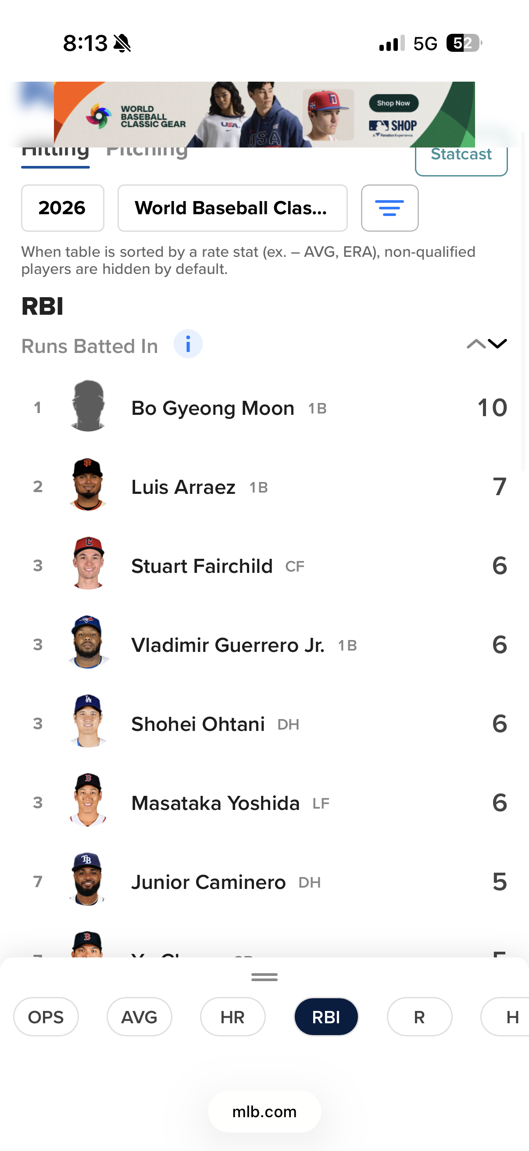Viewport: 529px width, 1151px height.
Task: Tap the mlb.com address bar
Action: coord(264,1111)
